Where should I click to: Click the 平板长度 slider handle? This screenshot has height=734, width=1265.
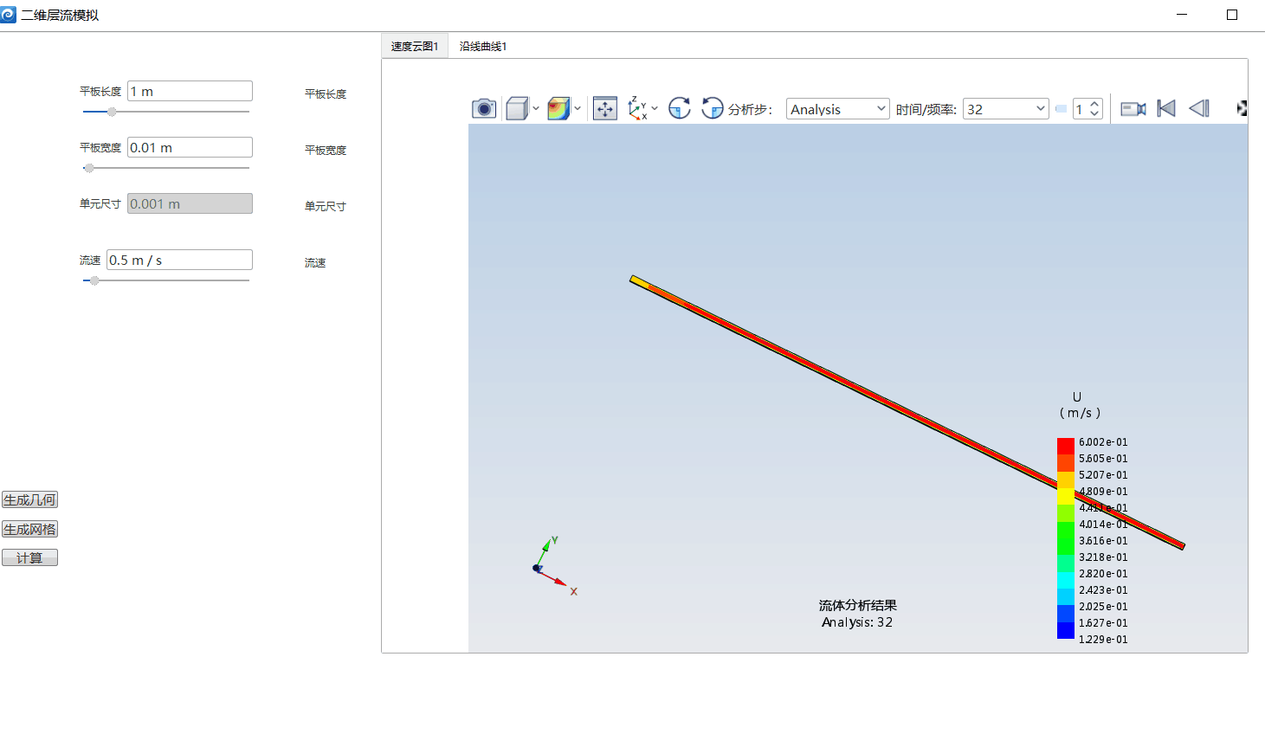pyautogui.click(x=112, y=112)
